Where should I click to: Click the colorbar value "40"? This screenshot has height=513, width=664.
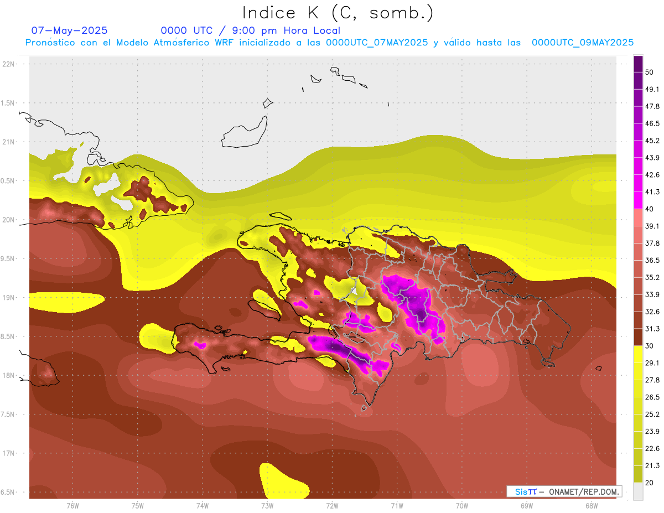650,209
